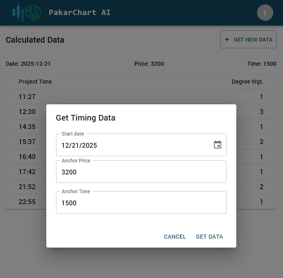
Task: Select the 12:30 project time row
Action: pos(27,112)
